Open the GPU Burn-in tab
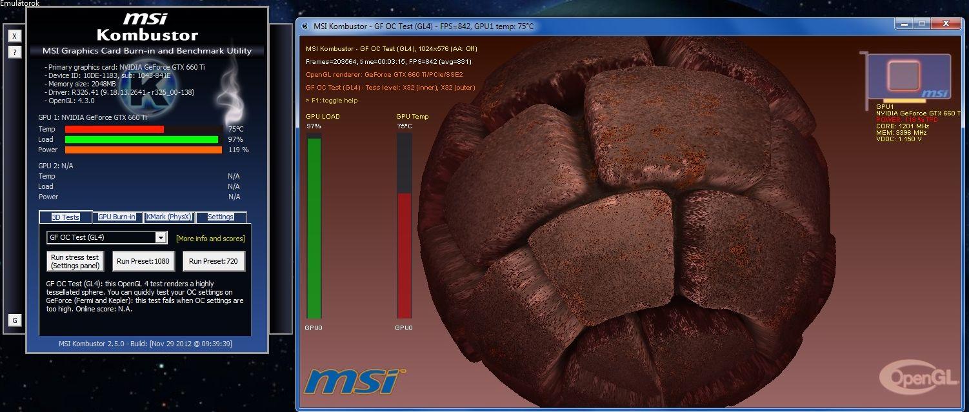 117,217
